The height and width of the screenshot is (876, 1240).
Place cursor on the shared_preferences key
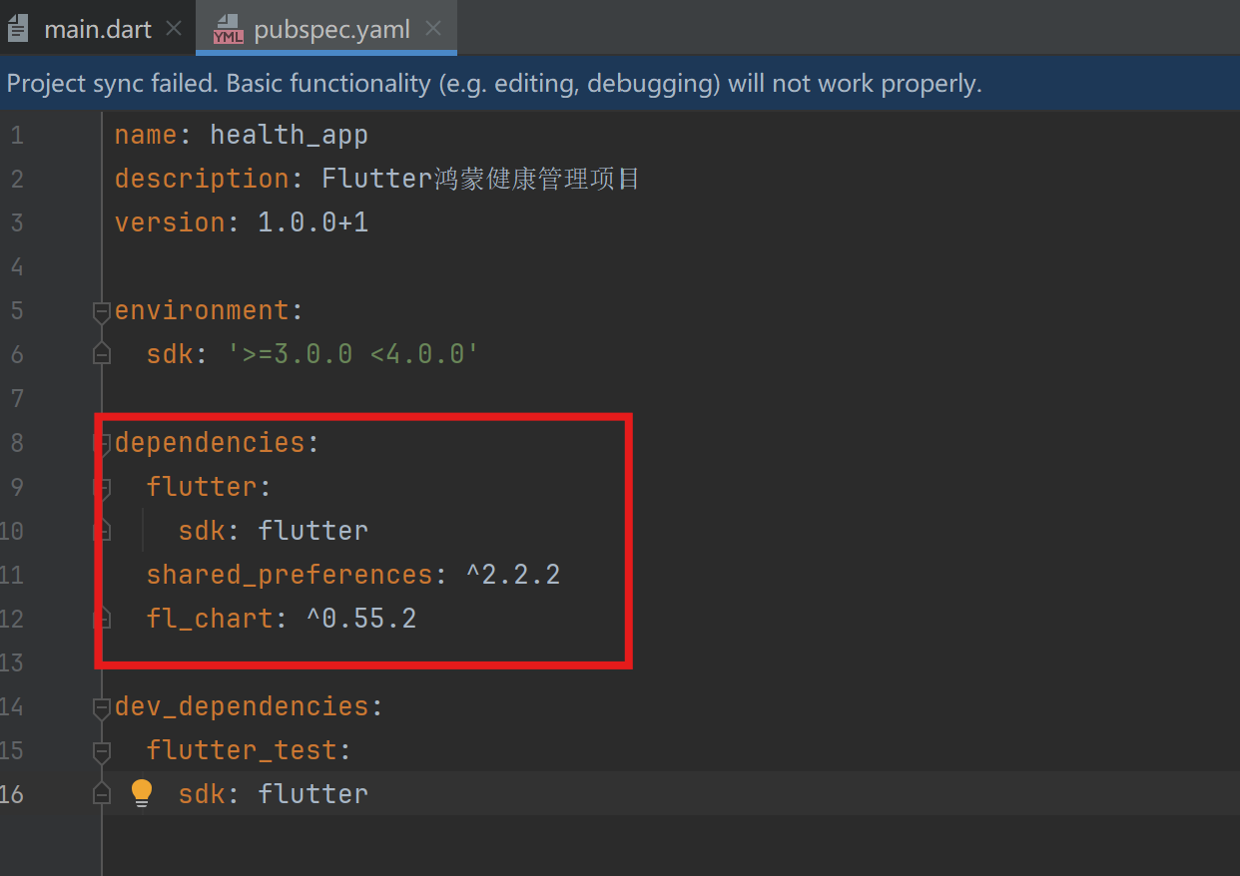[290, 575]
